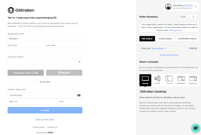Viewport: 201px width, 135px height.
Task: Choose the ENTERPRISE $48/mo plan
Action: pyautogui.click(x=187, y=39)
